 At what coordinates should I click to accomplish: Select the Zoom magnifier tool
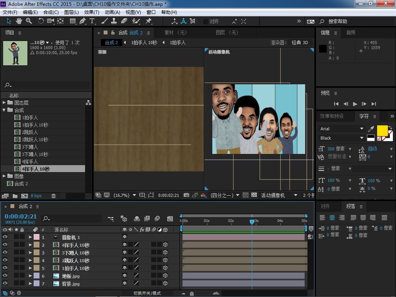29,21
